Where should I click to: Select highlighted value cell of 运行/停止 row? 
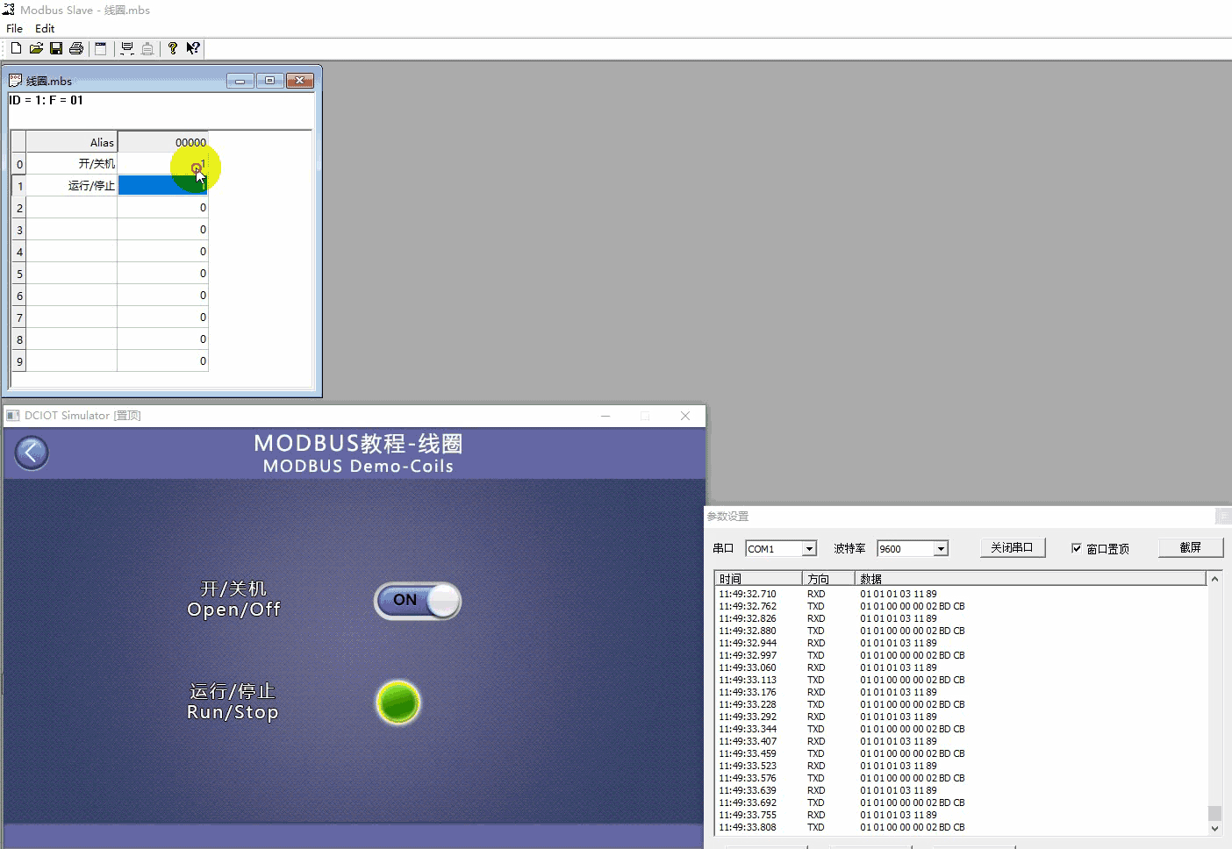(x=162, y=186)
